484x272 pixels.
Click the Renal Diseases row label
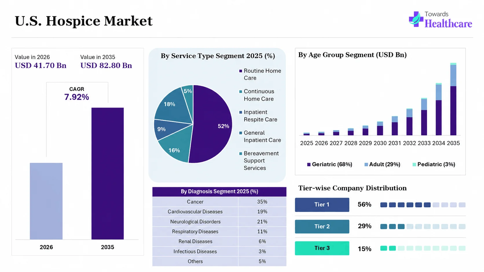pos(195,241)
